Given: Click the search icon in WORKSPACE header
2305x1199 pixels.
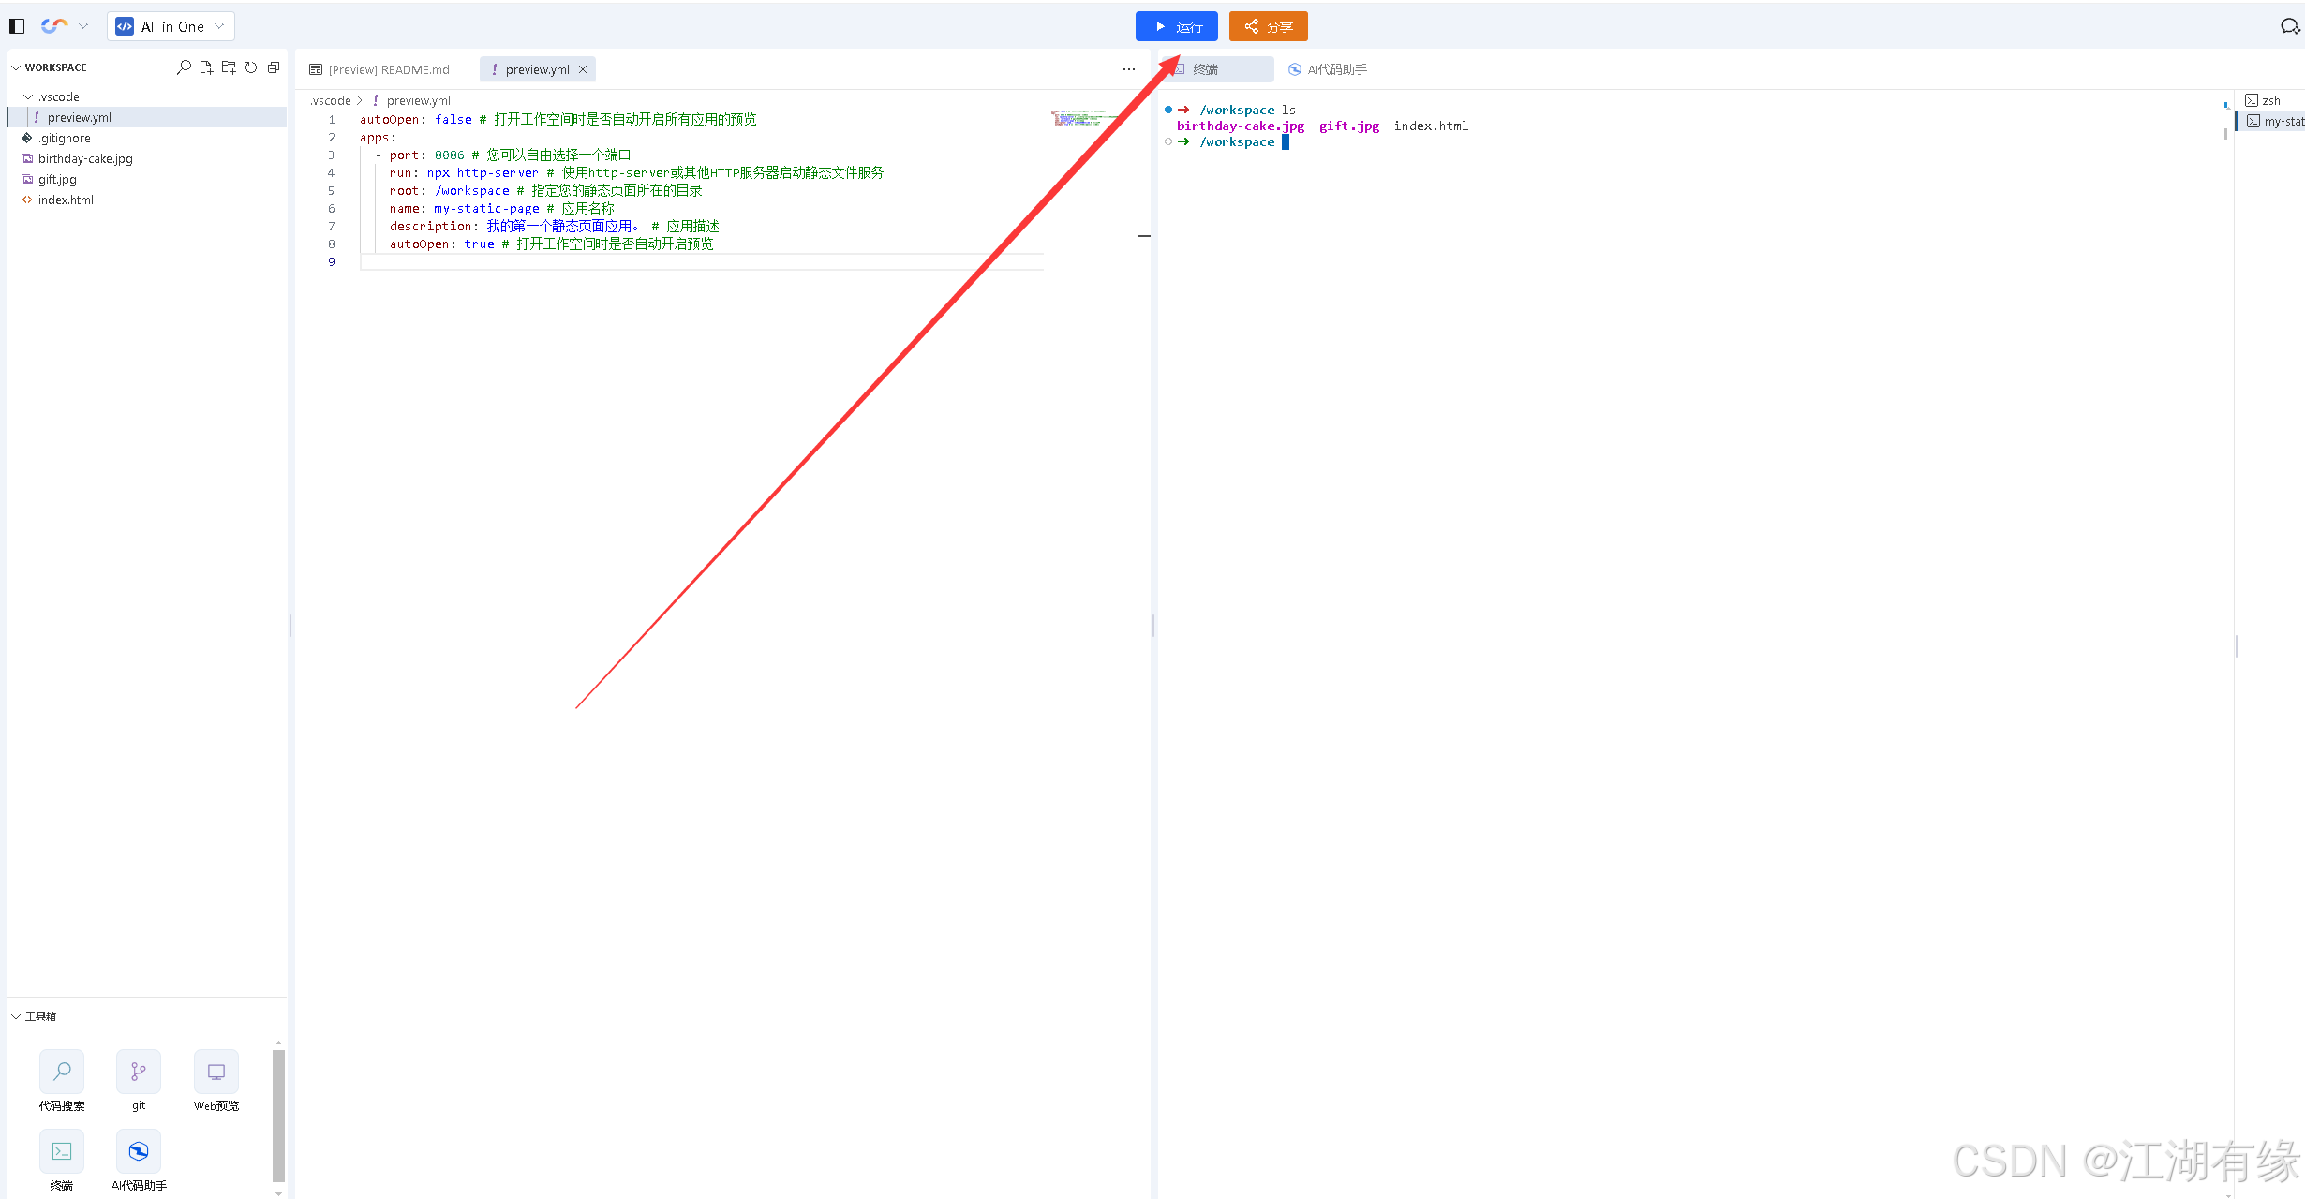Looking at the screenshot, I should click(184, 67).
